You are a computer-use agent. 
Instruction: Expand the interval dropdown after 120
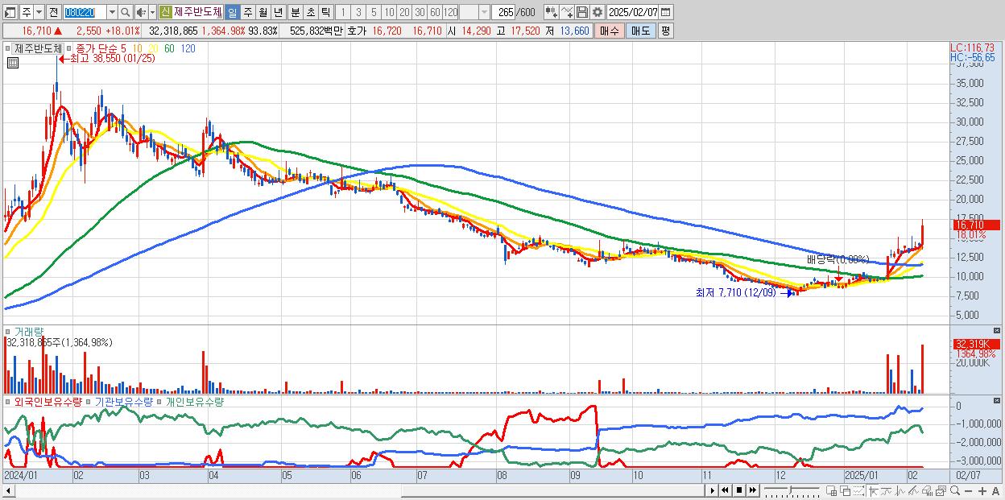coord(484,12)
